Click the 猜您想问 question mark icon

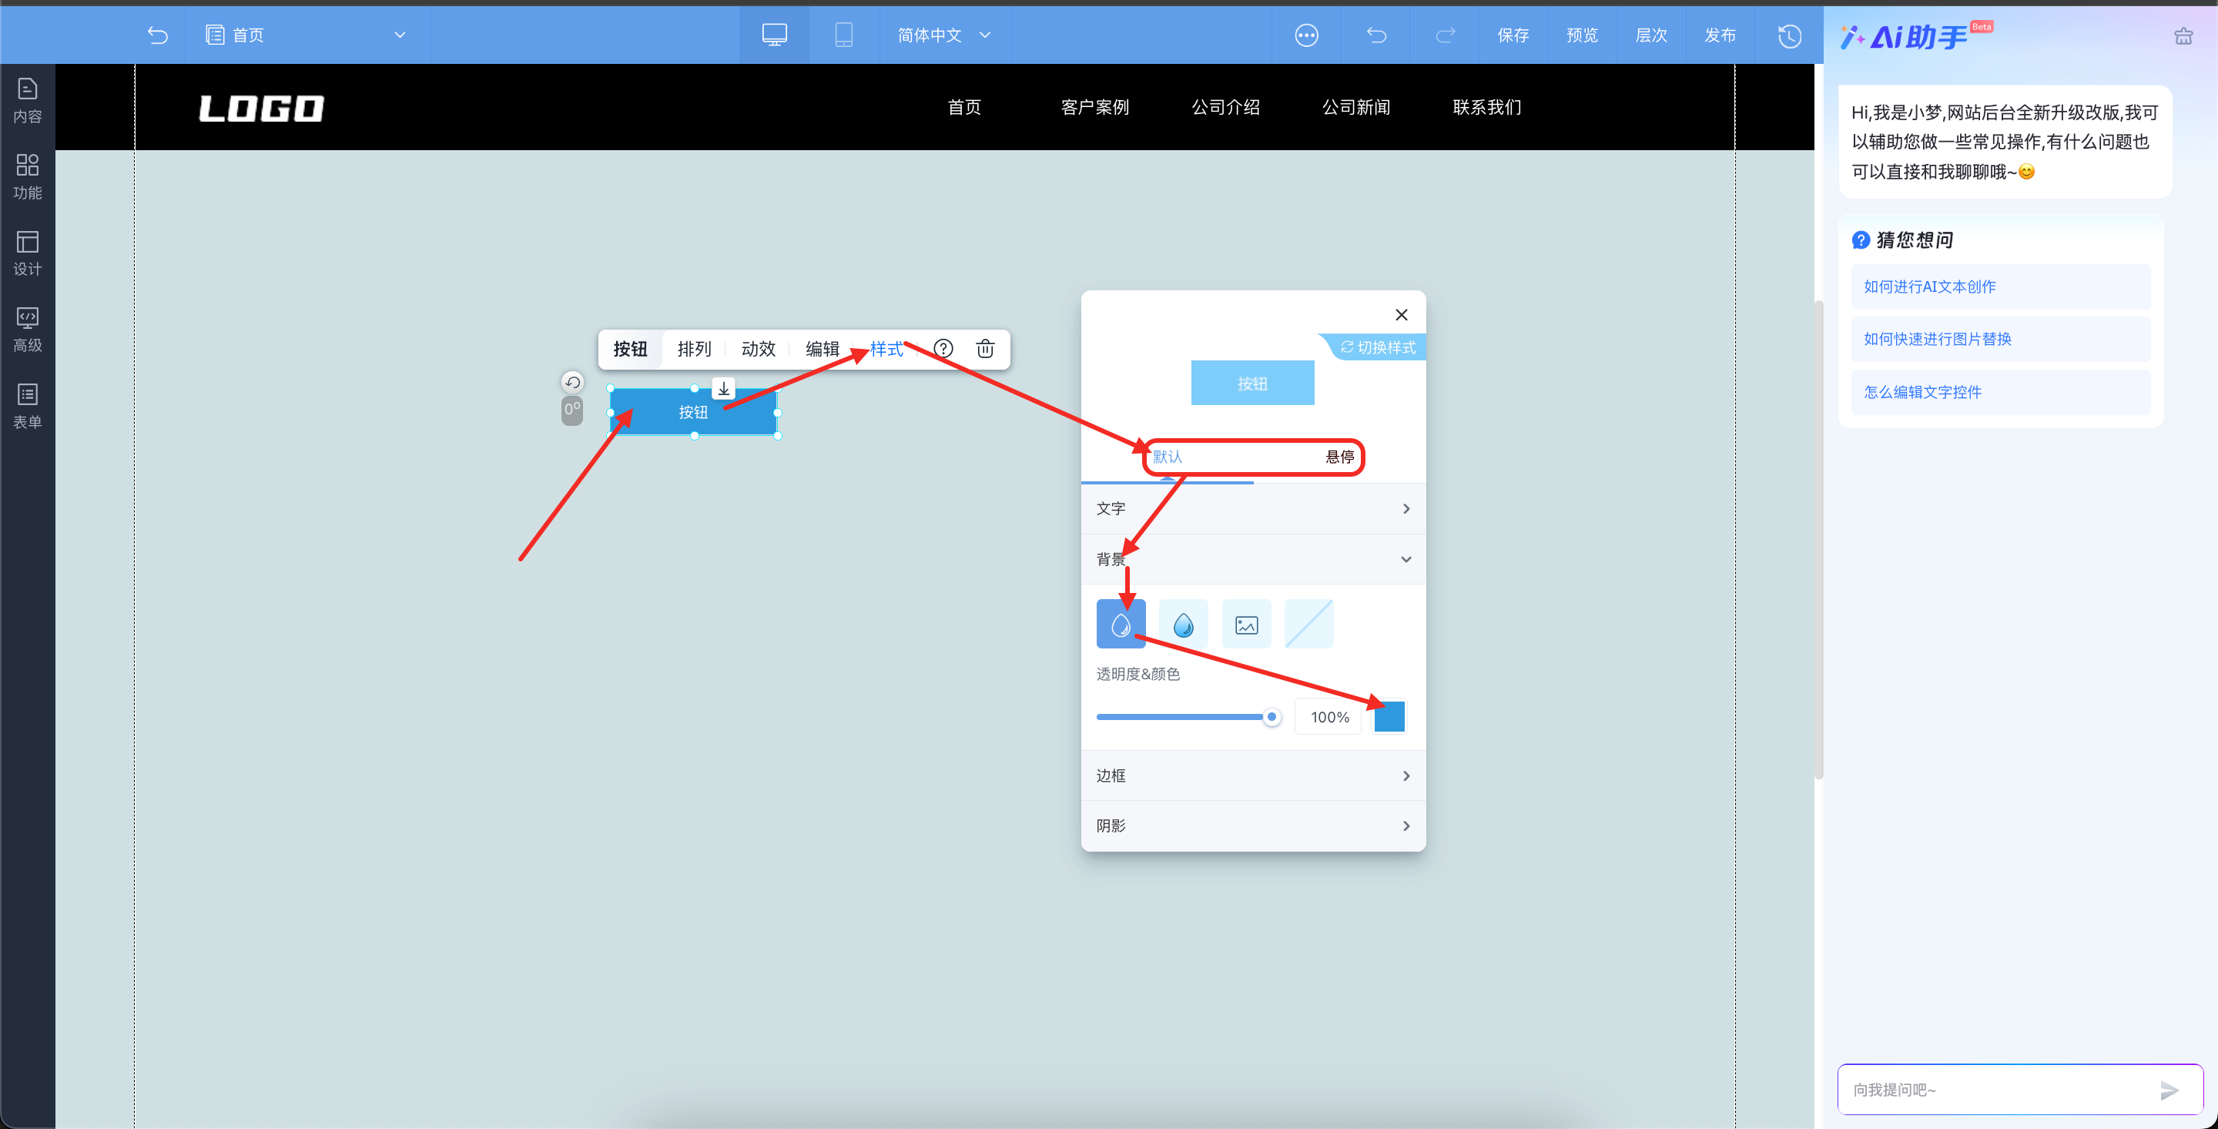click(x=1861, y=240)
